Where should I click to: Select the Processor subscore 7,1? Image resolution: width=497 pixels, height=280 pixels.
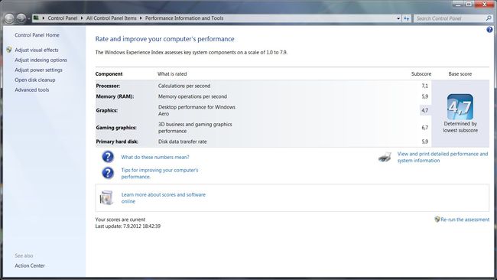(424, 86)
